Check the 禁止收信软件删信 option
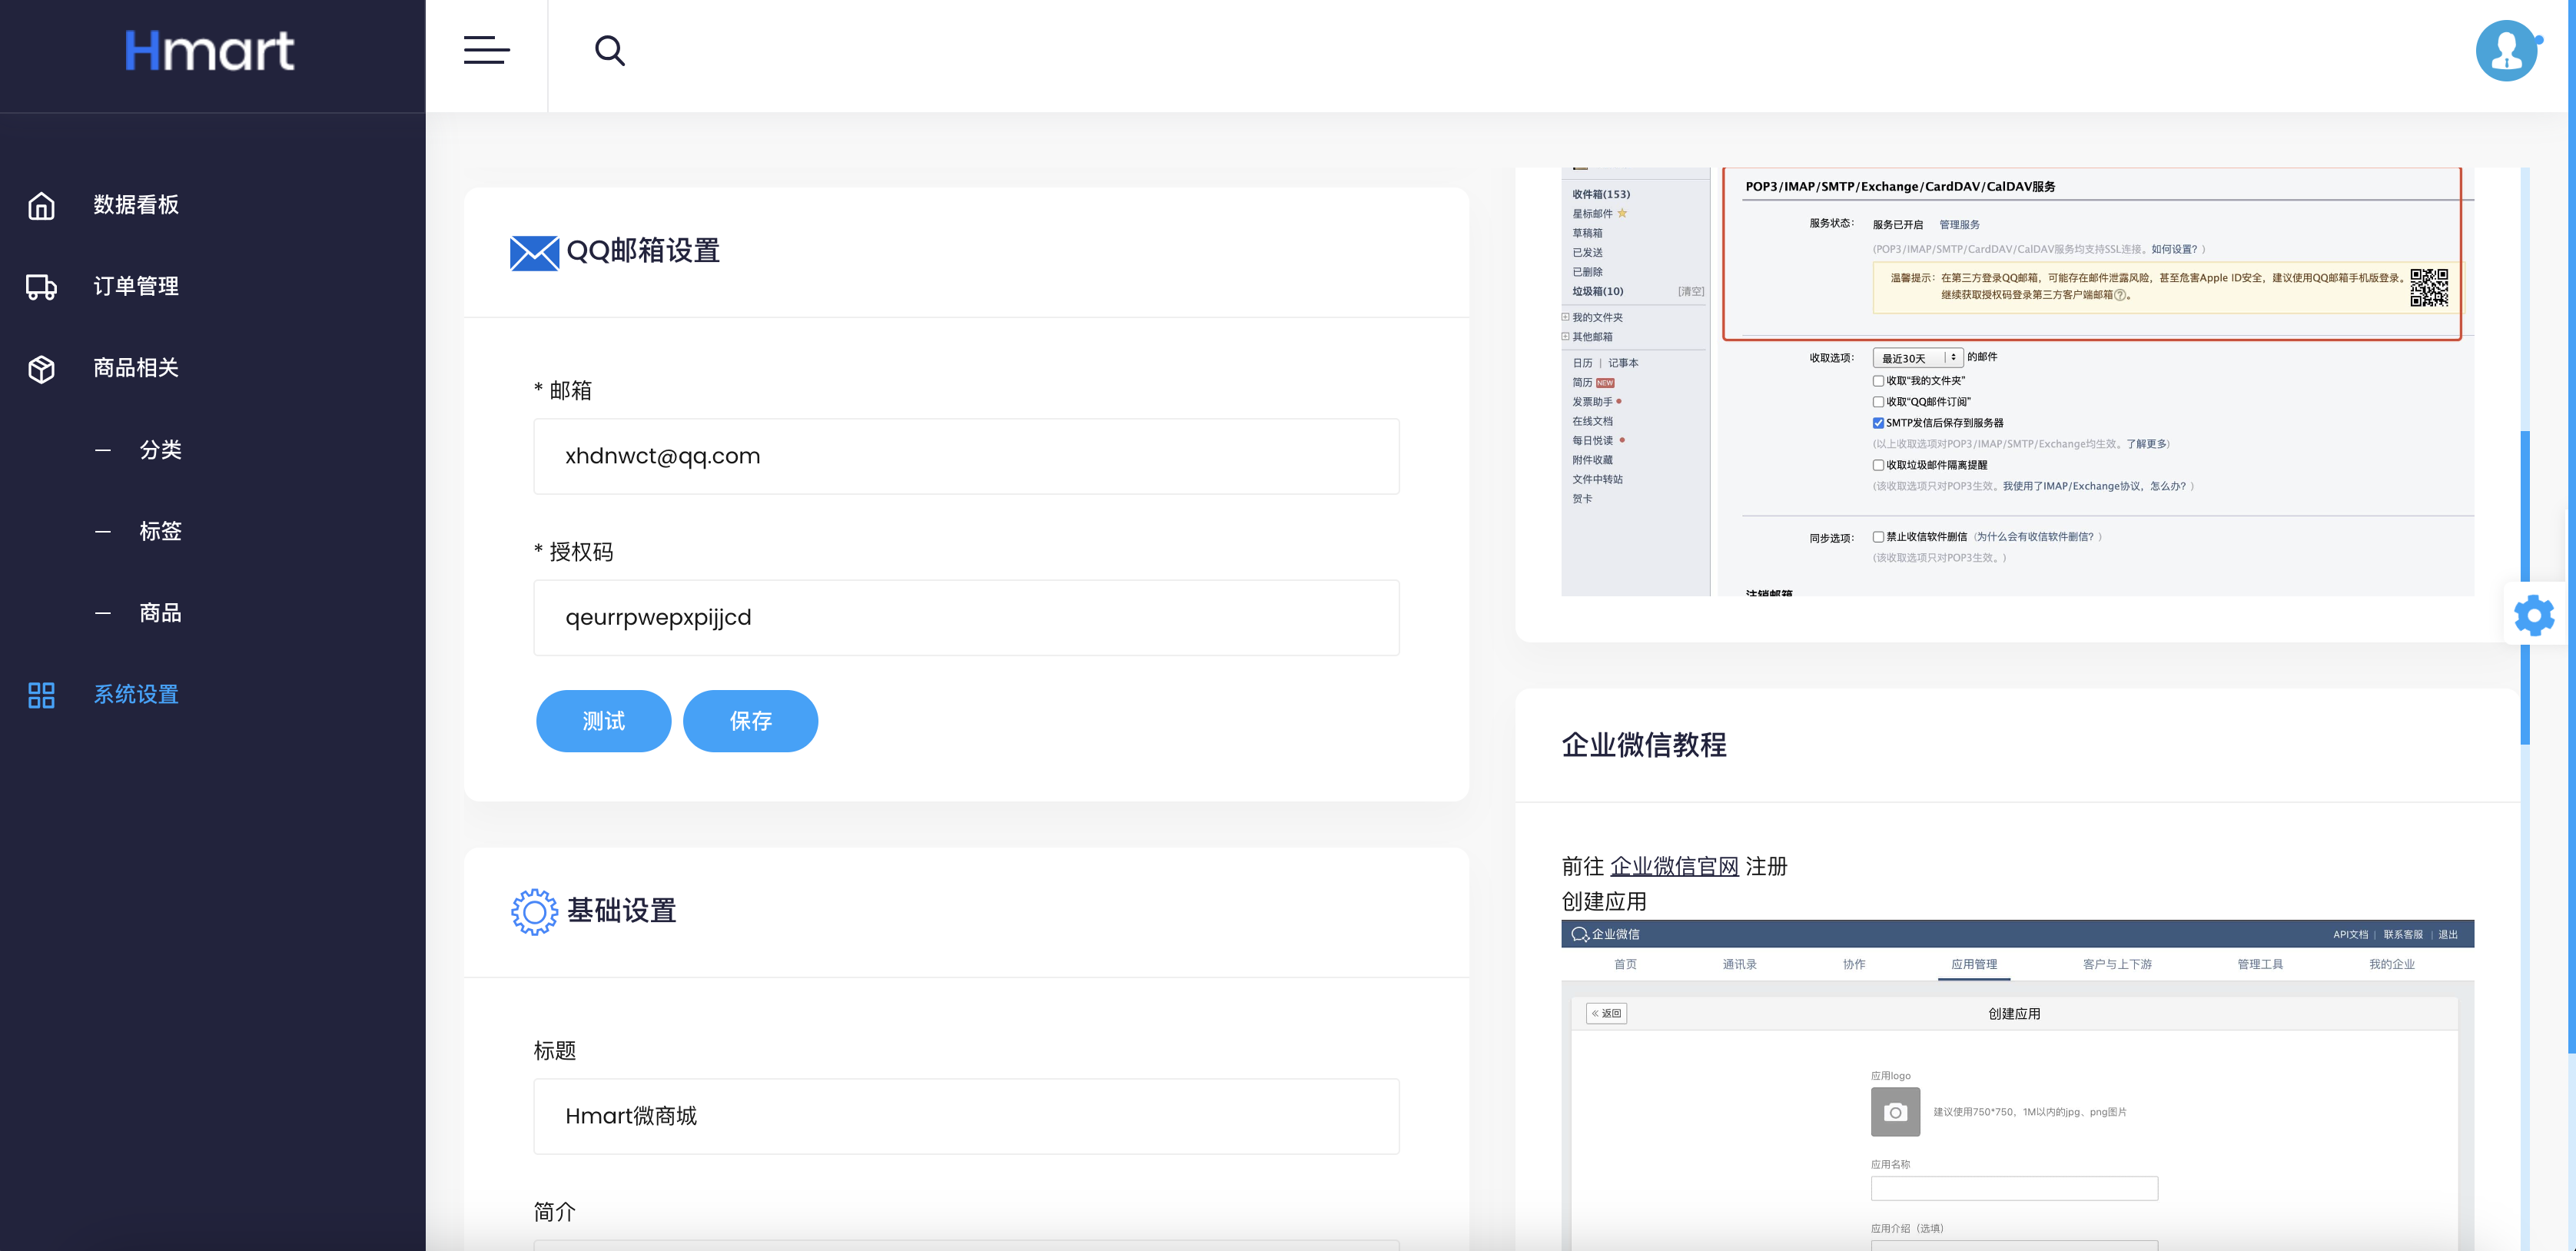The image size is (2576, 1251). (x=1879, y=536)
